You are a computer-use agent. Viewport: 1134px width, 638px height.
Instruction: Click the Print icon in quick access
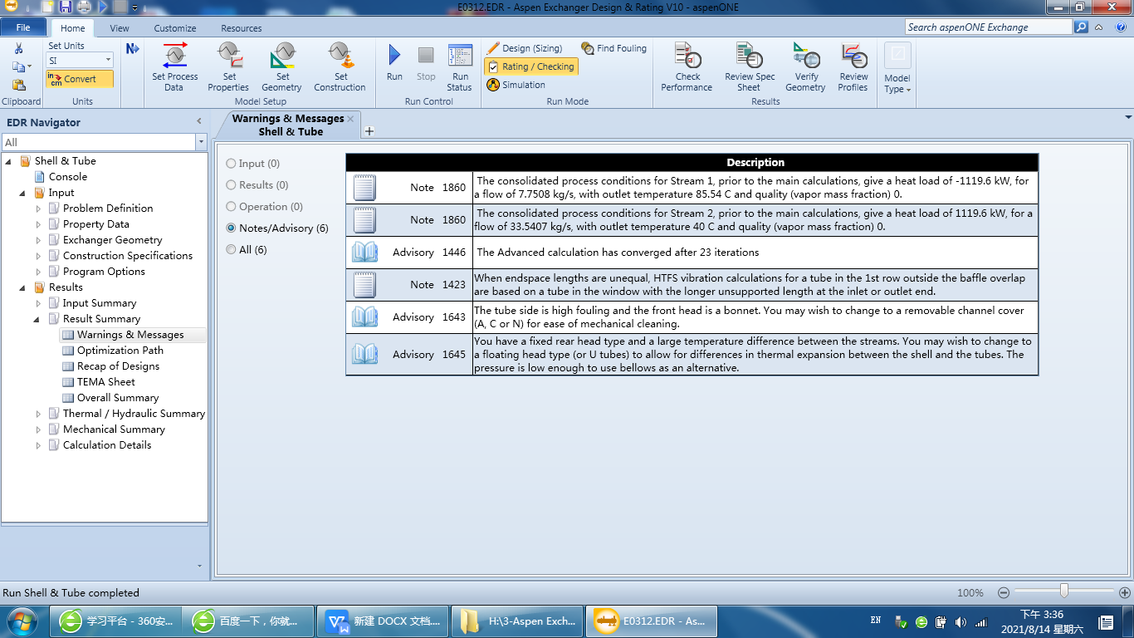pyautogui.click(x=84, y=7)
